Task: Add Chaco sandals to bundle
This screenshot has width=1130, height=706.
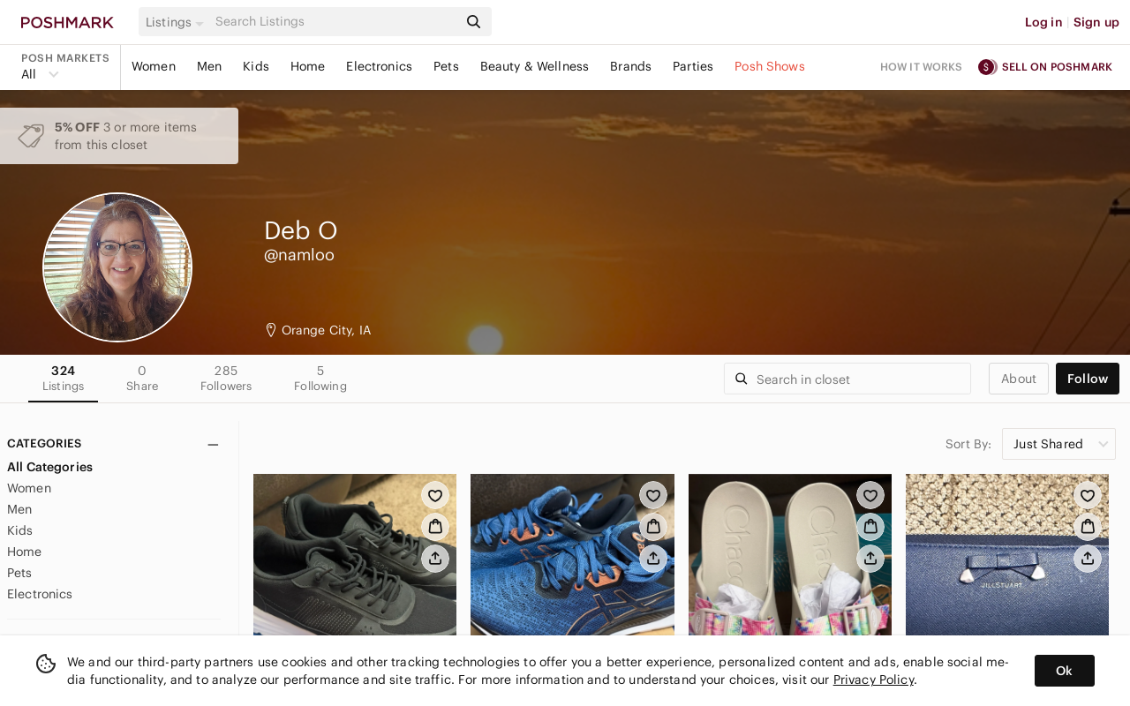Action: click(870, 527)
